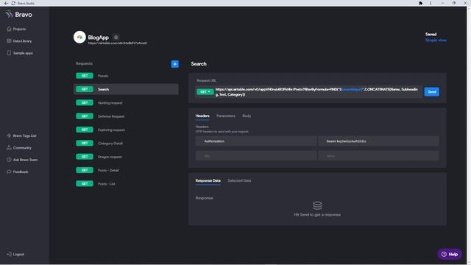The image size is (471, 265).
Task: Click the BlogApp round logo
Action: coord(79,37)
